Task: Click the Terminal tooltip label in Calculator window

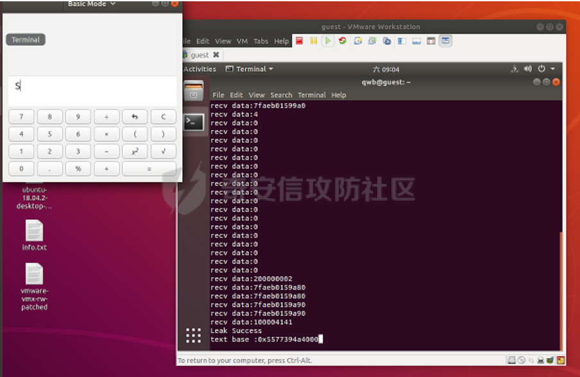Action: (26, 40)
